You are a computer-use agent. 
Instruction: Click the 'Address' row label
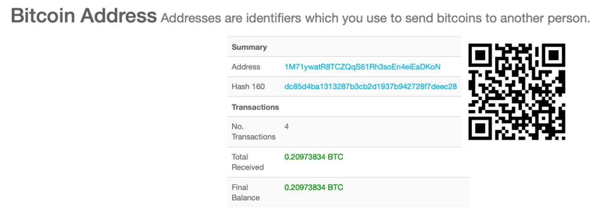click(246, 67)
